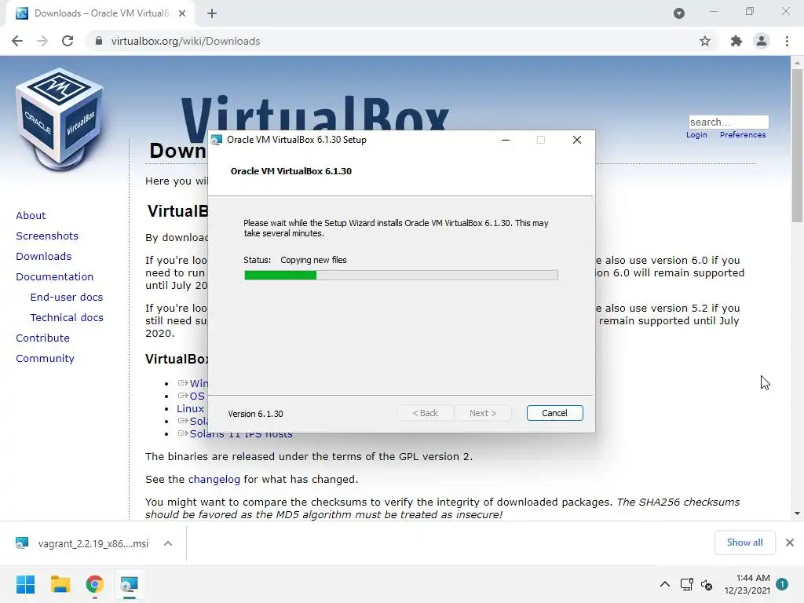Close the VirtualBox Setup dialog
This screenshot has height=603, width=804.
577,140
